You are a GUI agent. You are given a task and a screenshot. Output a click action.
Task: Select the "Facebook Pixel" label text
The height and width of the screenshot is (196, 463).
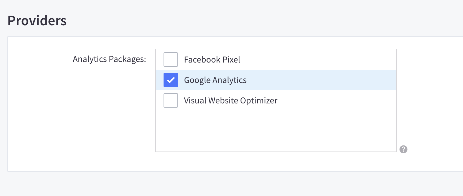pyautogui.click(x=212, y=60)
